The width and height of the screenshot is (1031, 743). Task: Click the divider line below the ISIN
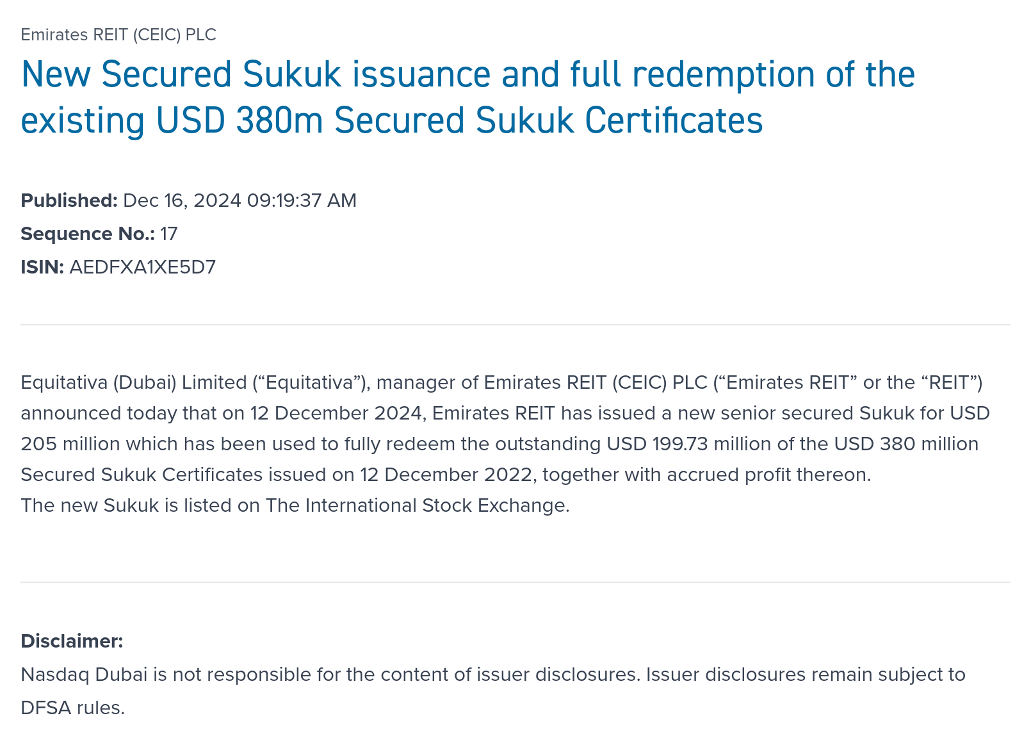pos(515,325)
